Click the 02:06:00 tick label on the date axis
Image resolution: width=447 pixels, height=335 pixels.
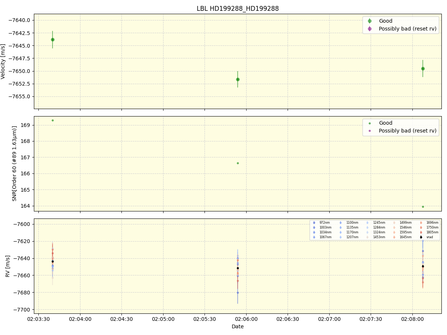point(246,319)
